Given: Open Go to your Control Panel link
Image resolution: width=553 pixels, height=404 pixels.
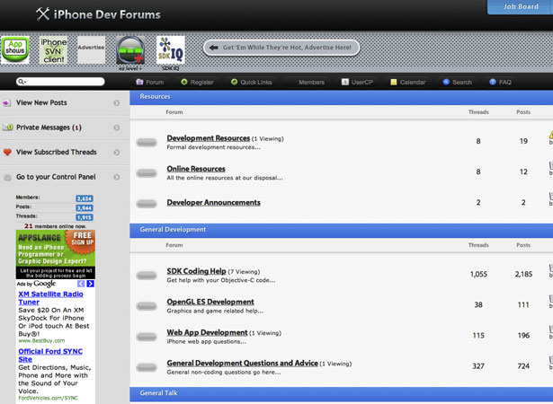Looking at the screenshot, I should [56, 177].
